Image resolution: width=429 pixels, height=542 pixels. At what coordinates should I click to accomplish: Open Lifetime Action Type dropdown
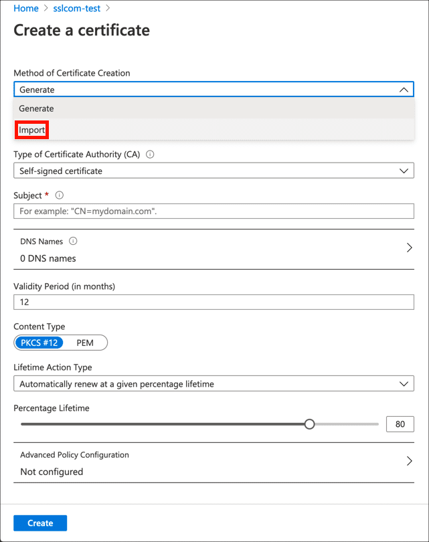[x=213, y=384]
